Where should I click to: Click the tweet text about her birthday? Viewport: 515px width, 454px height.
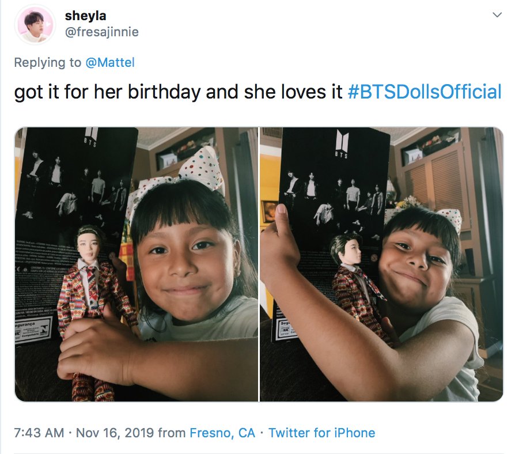pos(178,92)
